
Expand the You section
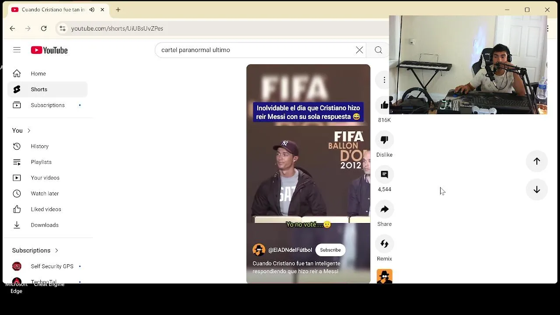[21, 130]
